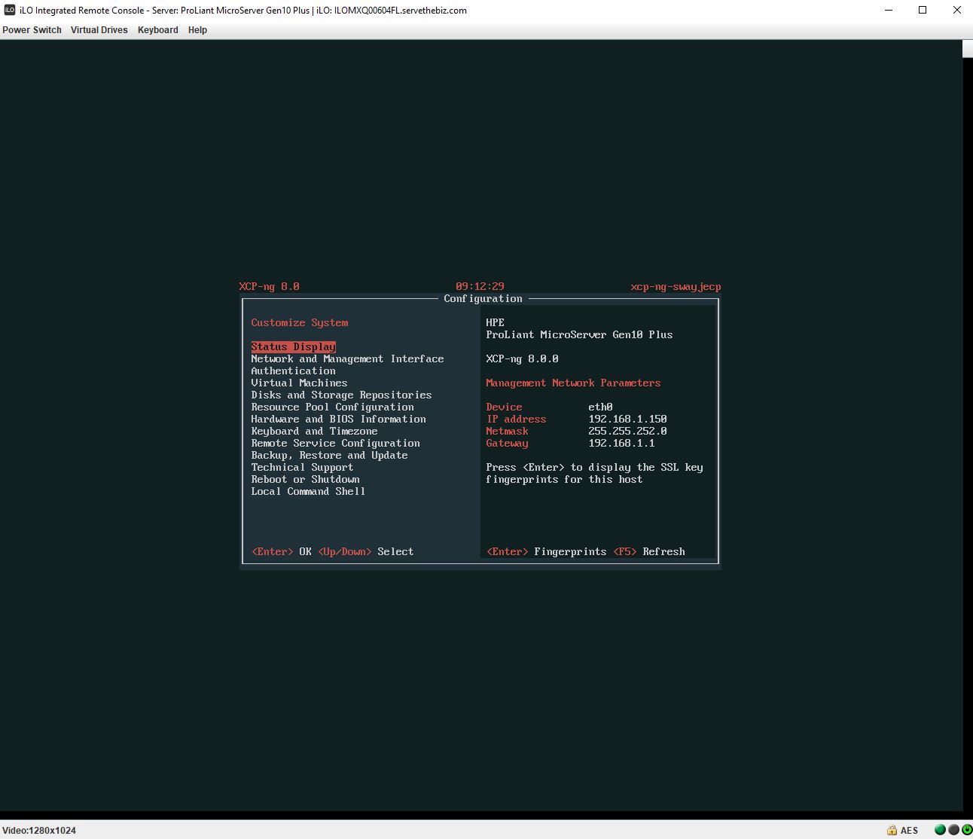Viewport: 973px width, 839px height.
Task: Open the Help menu
Action: point(197,30)
